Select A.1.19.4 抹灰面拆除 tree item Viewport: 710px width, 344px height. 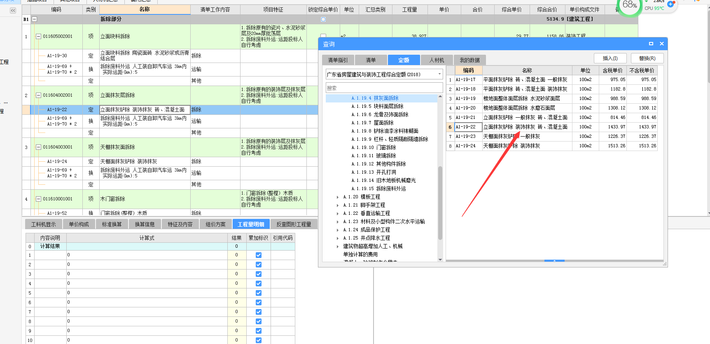pyautogui.click(x=375, y=98)
